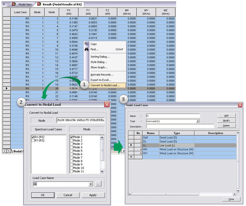Expand the Type dropdown in Static Load Cases

tap(198, 121)
